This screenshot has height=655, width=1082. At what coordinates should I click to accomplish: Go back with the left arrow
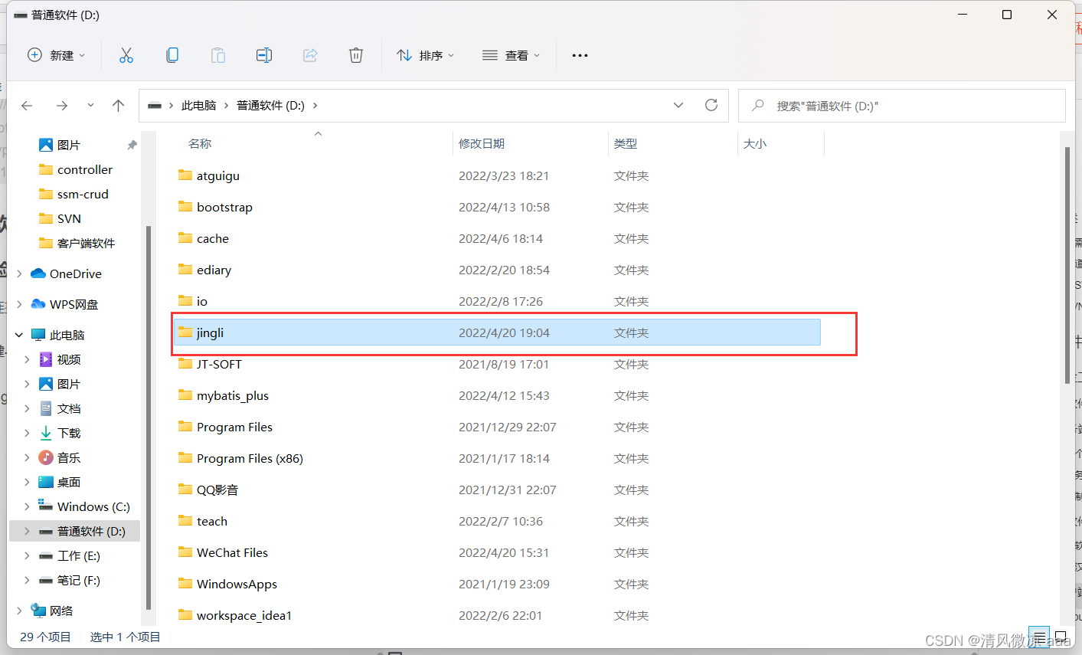(27, 106)
